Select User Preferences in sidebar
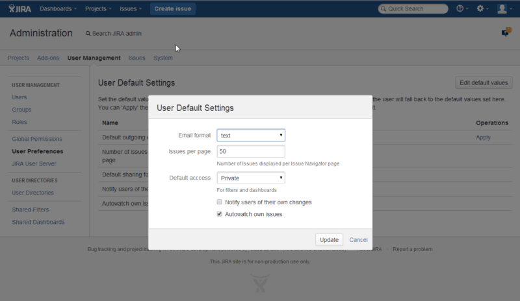The height and width of the screenshot is (301, 520). pyautogui.click(x=38, y=151)
